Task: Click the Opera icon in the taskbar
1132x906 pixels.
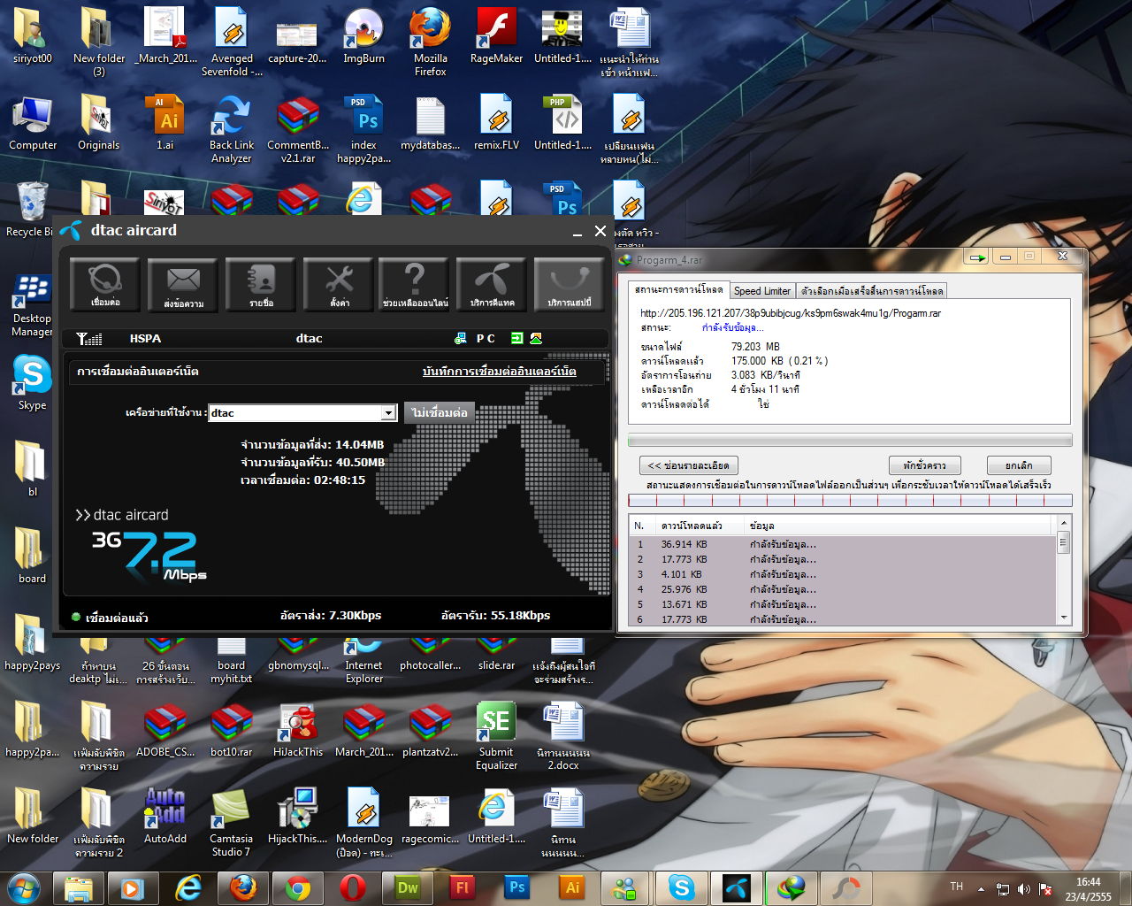Action: click(x=352, y=887)
